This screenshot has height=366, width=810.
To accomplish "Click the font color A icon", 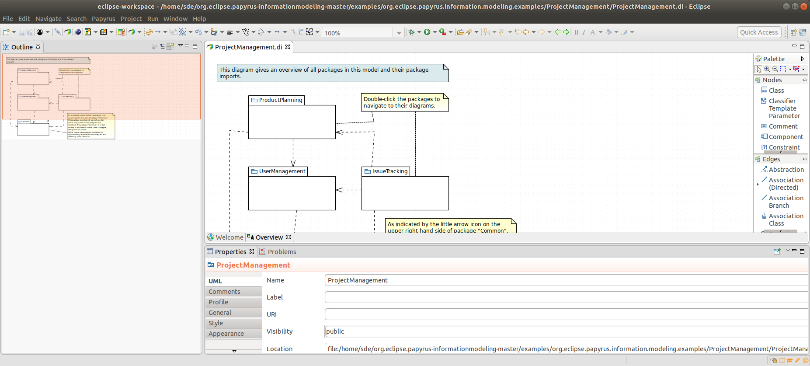I will coord(593,32).
